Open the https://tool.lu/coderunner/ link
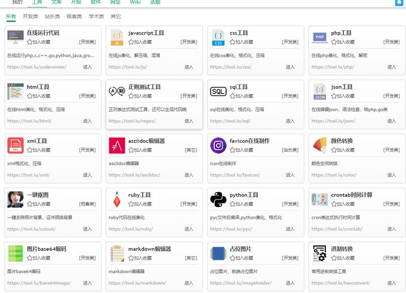The height and width of the screenshot is (293, 406). pos(37,67)
